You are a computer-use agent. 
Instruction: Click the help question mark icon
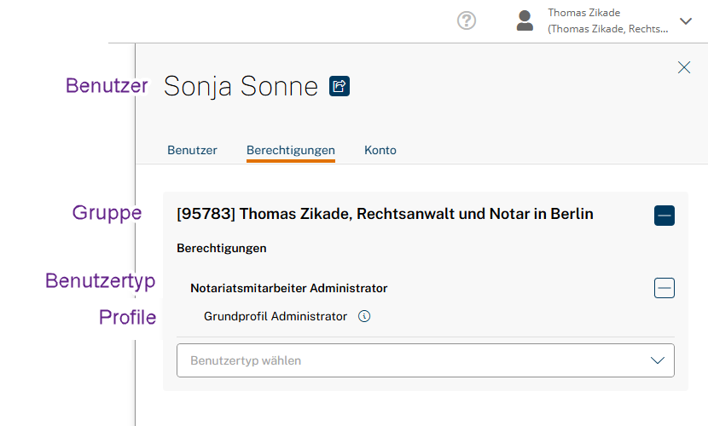click(467, 20)
